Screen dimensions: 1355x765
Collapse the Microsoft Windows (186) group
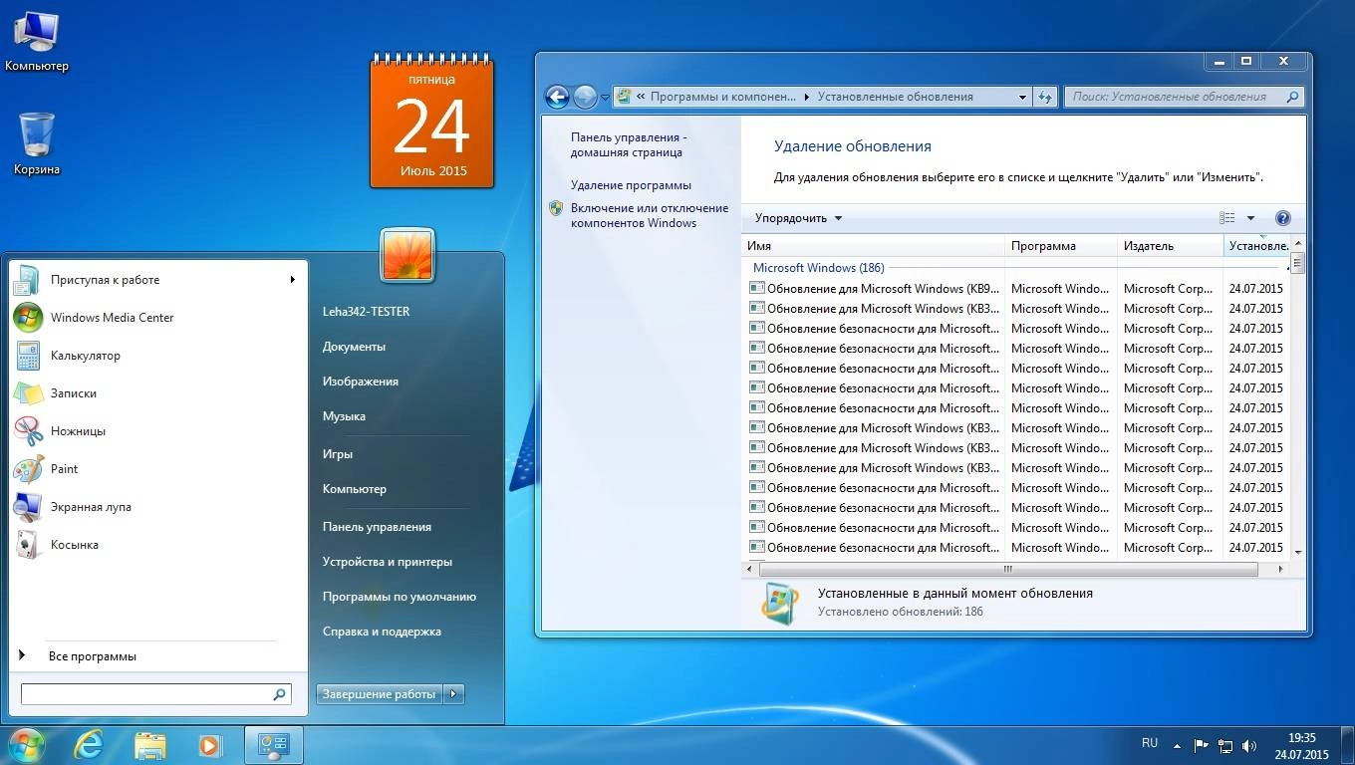click(x=1288, y=268)
